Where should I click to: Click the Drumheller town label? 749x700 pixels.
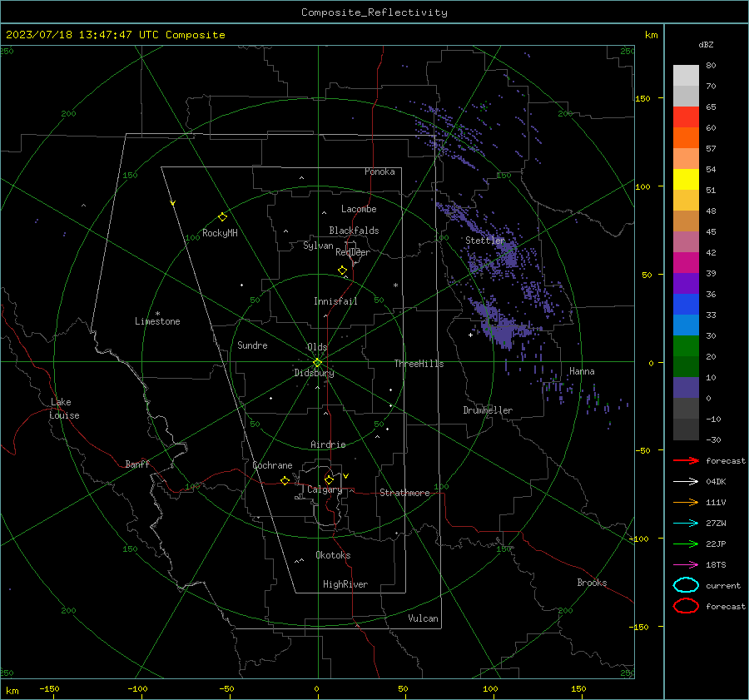click(x=488, y=410)
